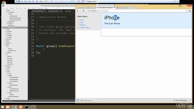Open Kernel.php in sidebar
194x109 pixels.
point(11,25)
